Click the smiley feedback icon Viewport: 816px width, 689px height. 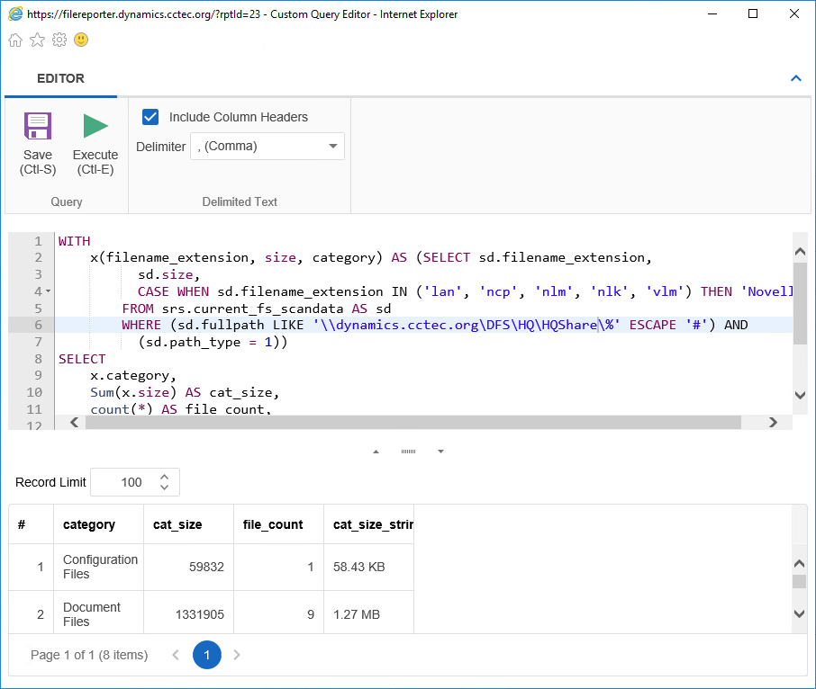tap(81, 40)
